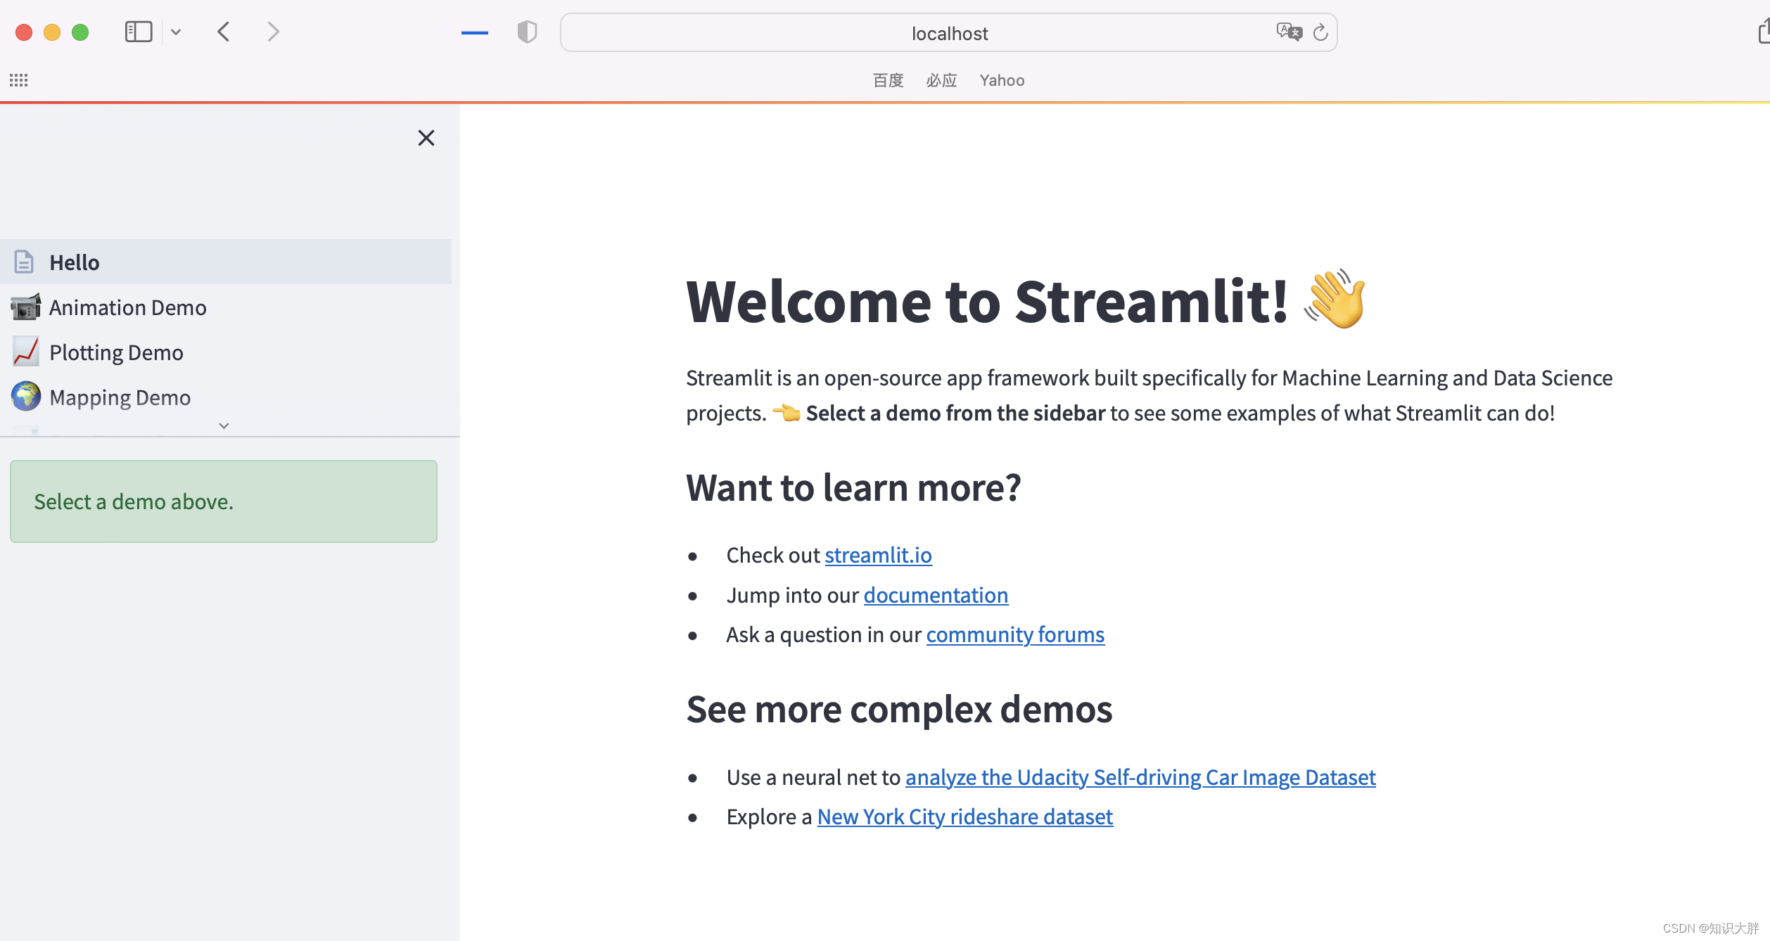The height and width of the screenshot is (941, 1770).
Task: Open the Mapping Demo page
Action: click(x=120, y=397)
